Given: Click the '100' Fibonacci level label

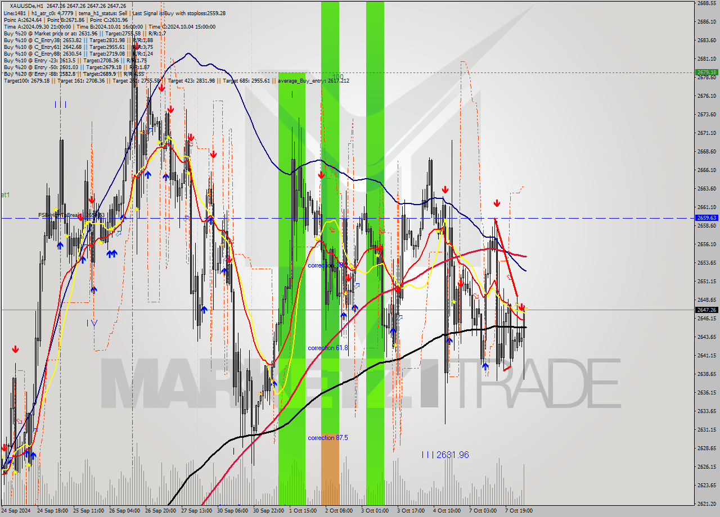Looking at the screenshot, I should [337, 76].
